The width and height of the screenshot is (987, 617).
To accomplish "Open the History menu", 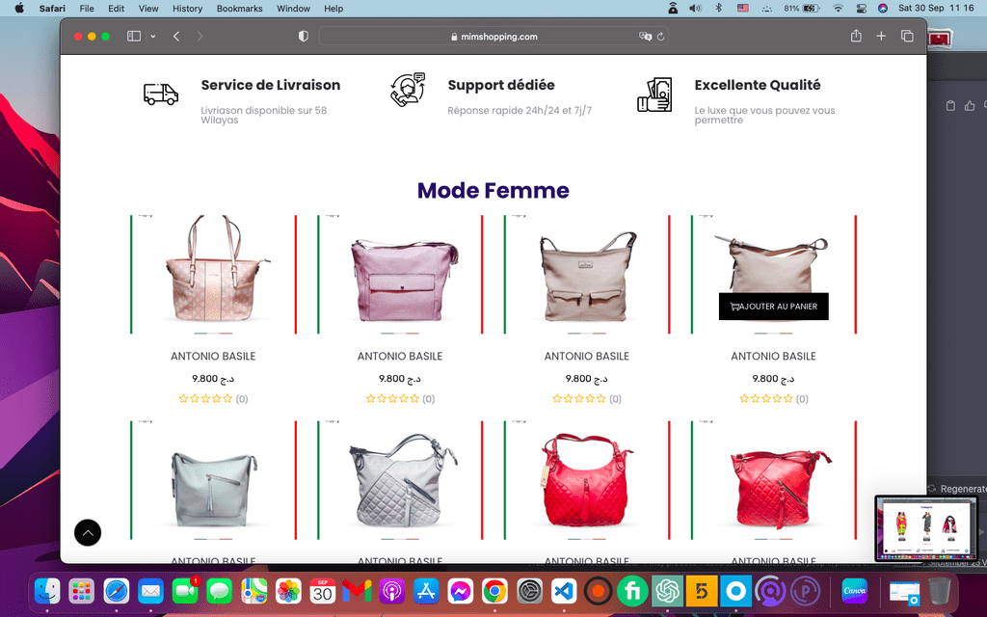I will coord(188,8).
